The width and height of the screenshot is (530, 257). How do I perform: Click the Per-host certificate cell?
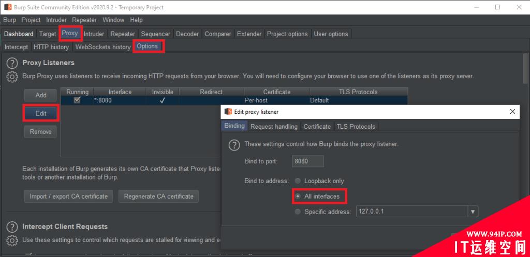pyautogui.click(x=277, y=100)
